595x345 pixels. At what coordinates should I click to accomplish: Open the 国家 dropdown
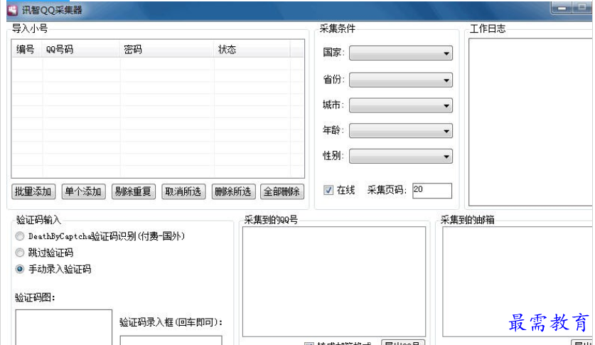click(x=401, y=53)
